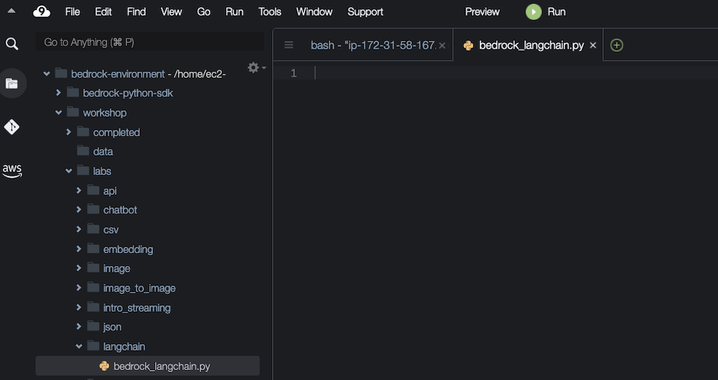The height and width of the screenshot is (380, 718).
Task: Open the tab list pane menu icon
Action: click(289, 45)
